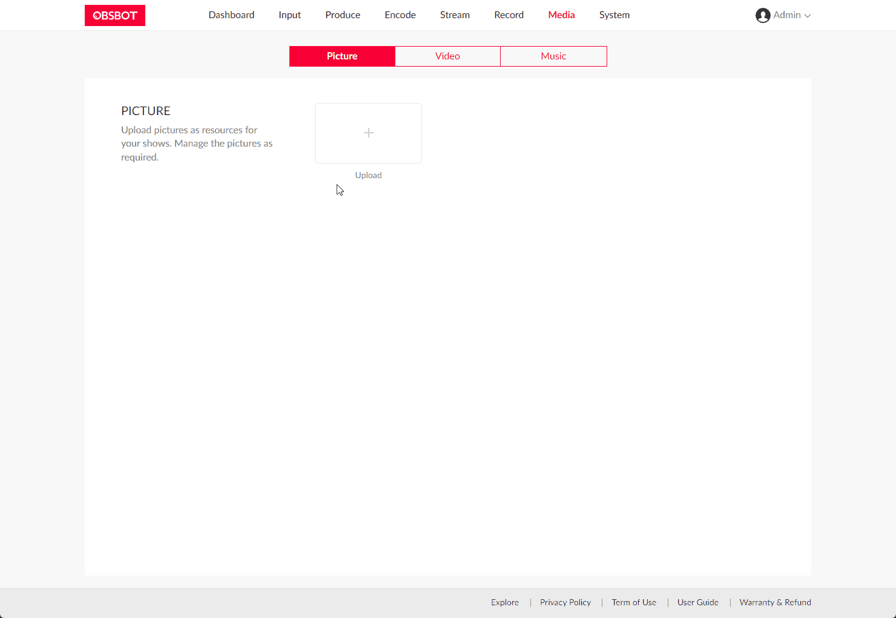Go to the Record page

509,15
